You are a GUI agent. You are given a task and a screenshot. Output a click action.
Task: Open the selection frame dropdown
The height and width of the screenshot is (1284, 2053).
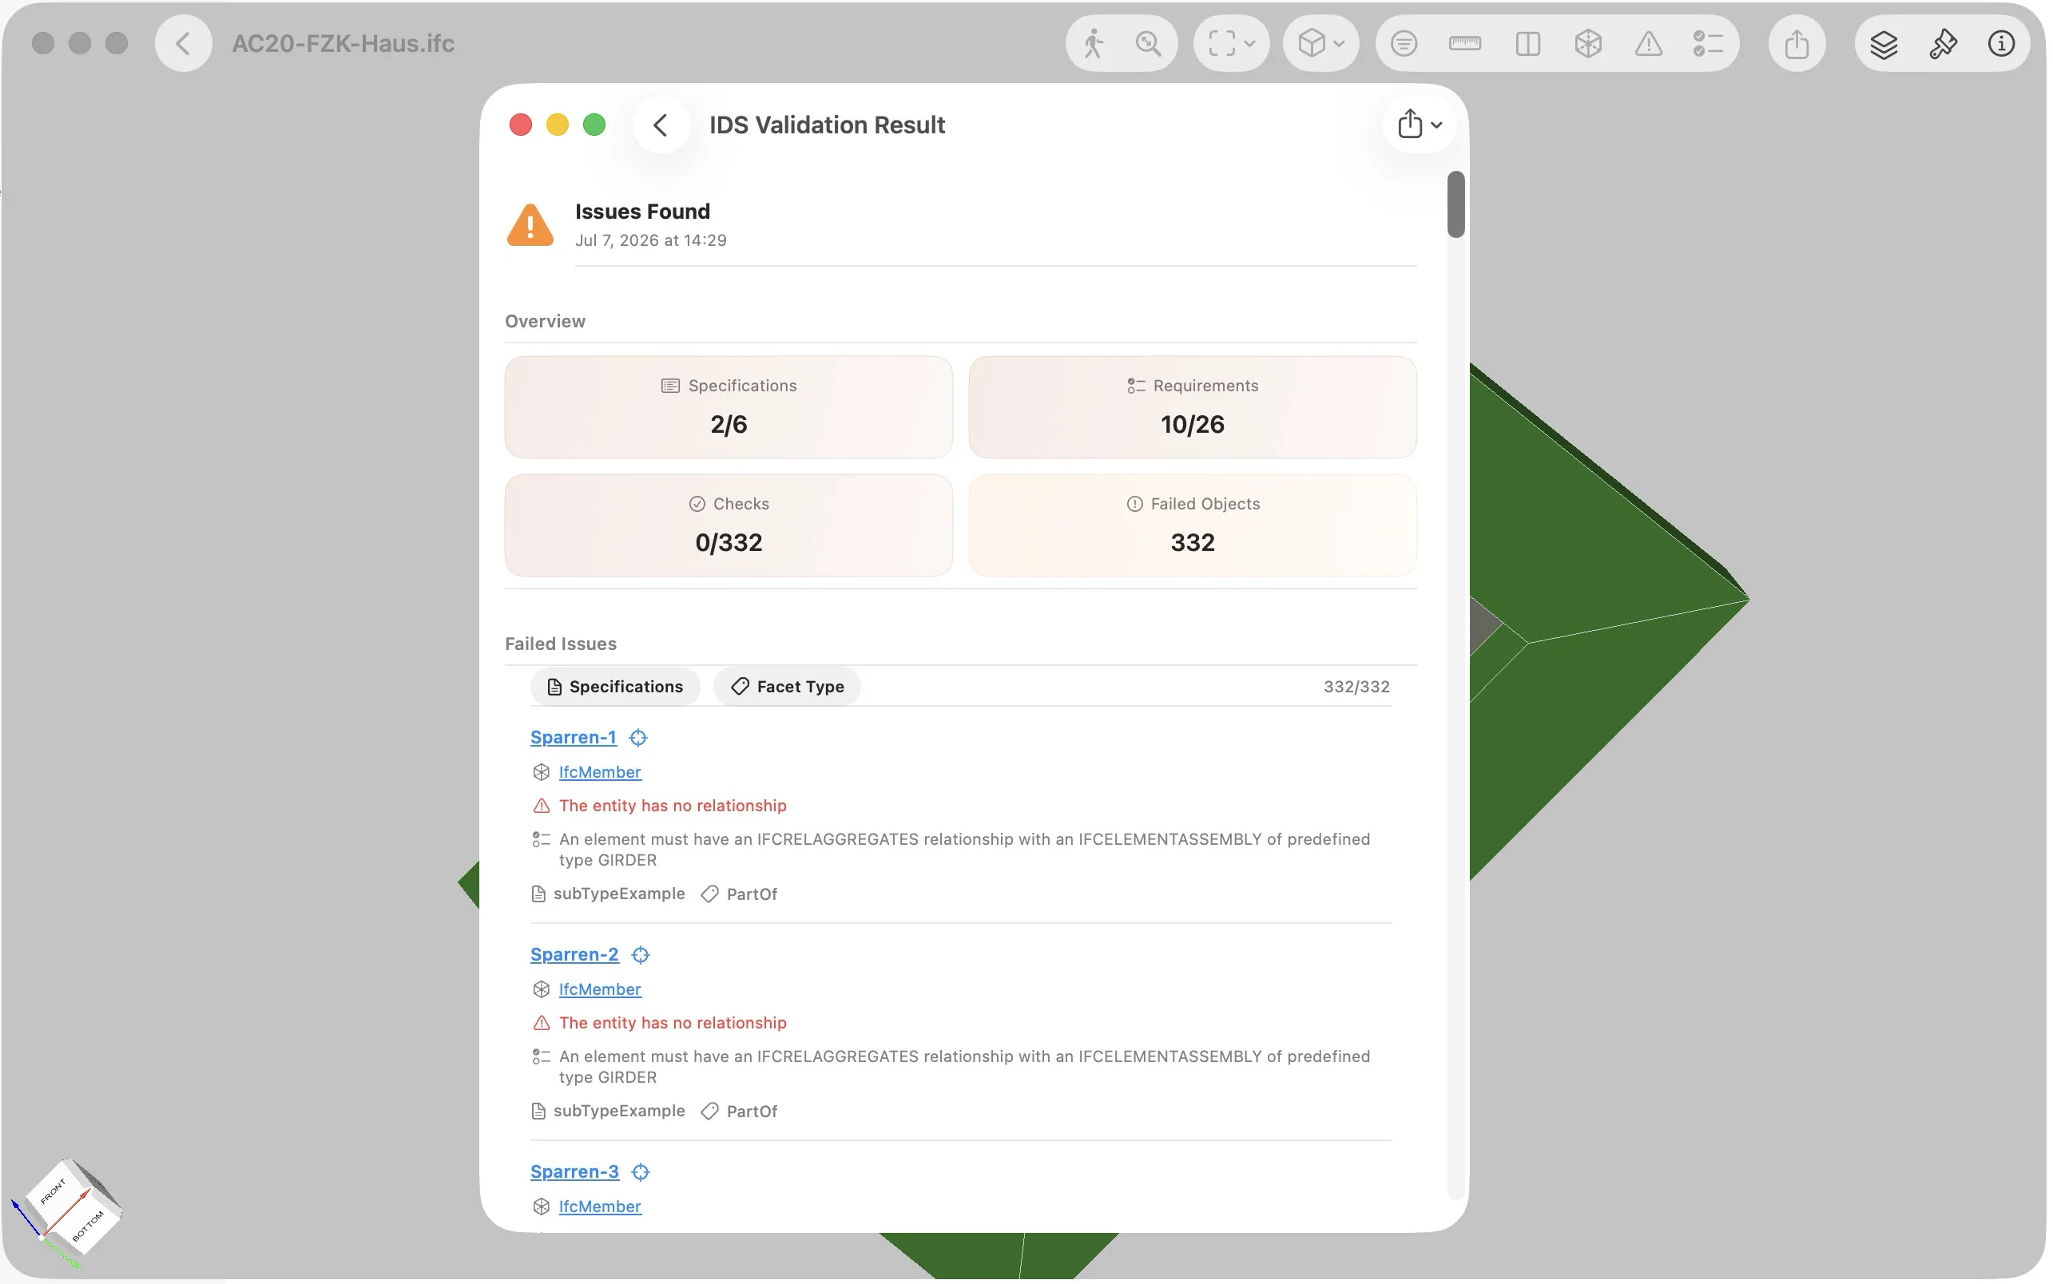(1233, 43)
